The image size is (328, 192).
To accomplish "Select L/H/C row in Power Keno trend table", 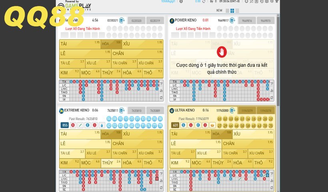I will pyautogui.click(x=175, y=89).
